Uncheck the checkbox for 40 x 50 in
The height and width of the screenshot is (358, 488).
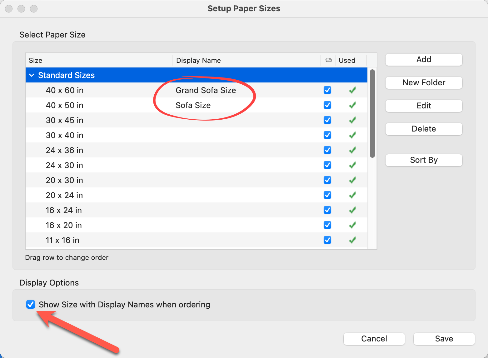(x=327, y=105)
